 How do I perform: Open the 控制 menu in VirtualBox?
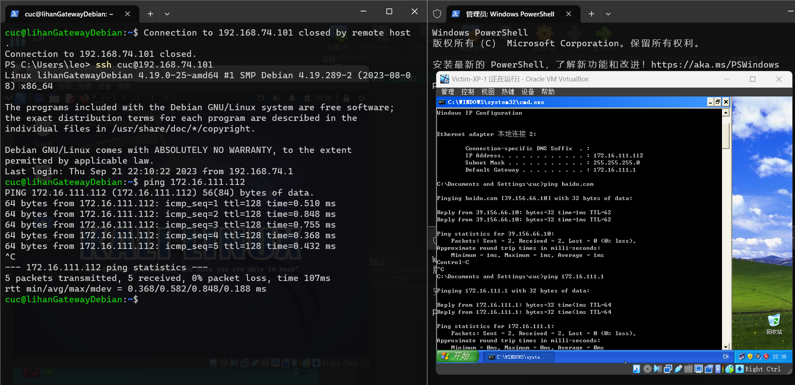coord(467,92)
